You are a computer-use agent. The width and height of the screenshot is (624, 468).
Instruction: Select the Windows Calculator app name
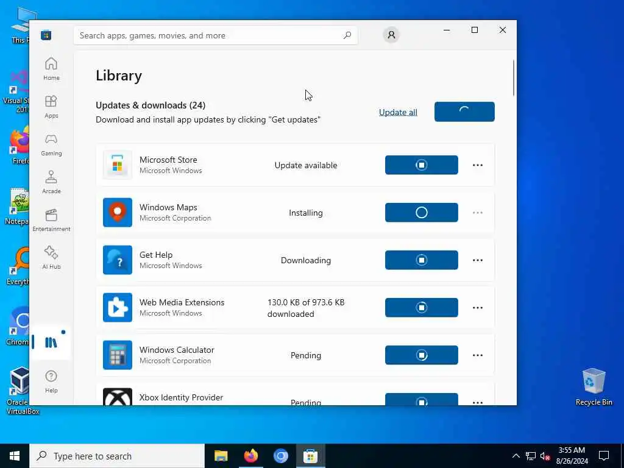(x=177, y=350)
